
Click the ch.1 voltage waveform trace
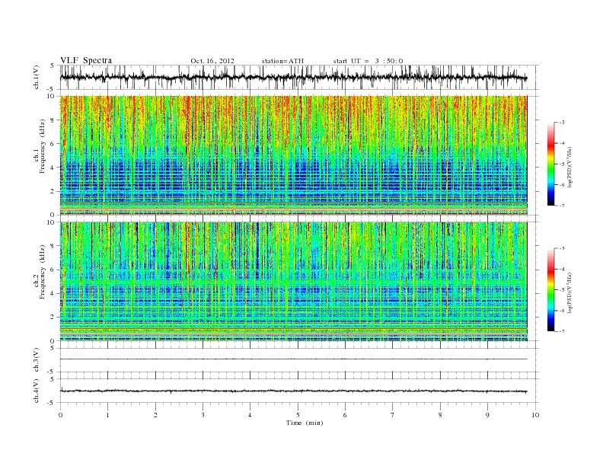[293, 77]
